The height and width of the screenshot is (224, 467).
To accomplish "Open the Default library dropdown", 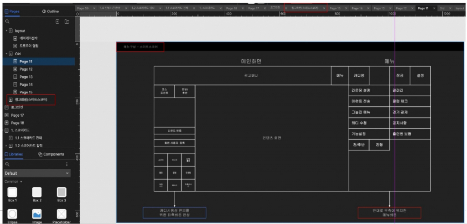I will click(37, 173).
